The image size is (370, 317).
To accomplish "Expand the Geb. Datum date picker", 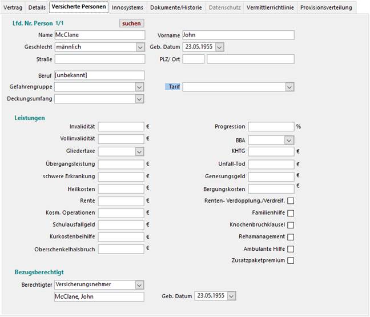I will click(220, 47).
